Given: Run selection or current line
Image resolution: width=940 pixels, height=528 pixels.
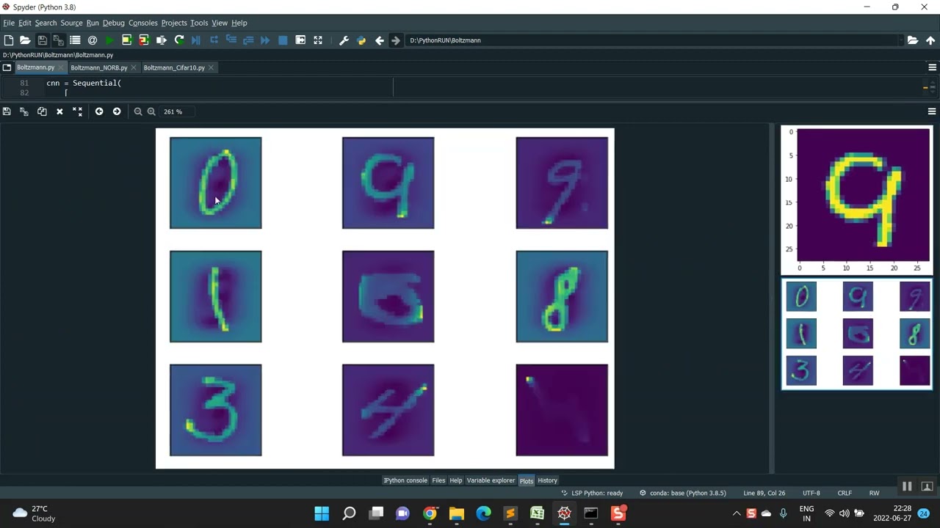Looking at the screenshot, I should point(162,40).
